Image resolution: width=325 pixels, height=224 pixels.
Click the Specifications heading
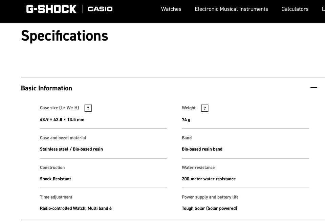pyautogui.click(x=64, y=36)
